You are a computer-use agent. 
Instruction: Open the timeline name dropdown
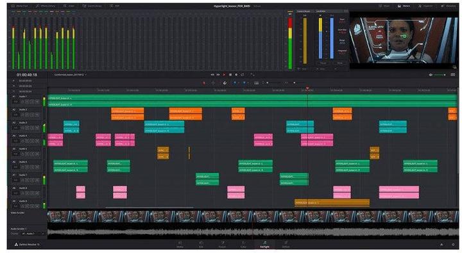pos(70,75)
